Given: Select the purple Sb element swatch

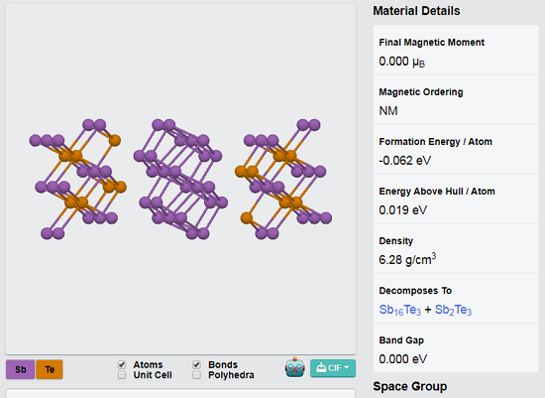Looking at the screenshot, I should pos(20,369).
